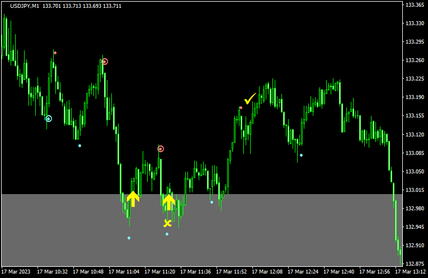The width and height of the screenshot is (428, 278).
Task: Click the small red dot beside check mark
Action: click(x=241, y=107)
